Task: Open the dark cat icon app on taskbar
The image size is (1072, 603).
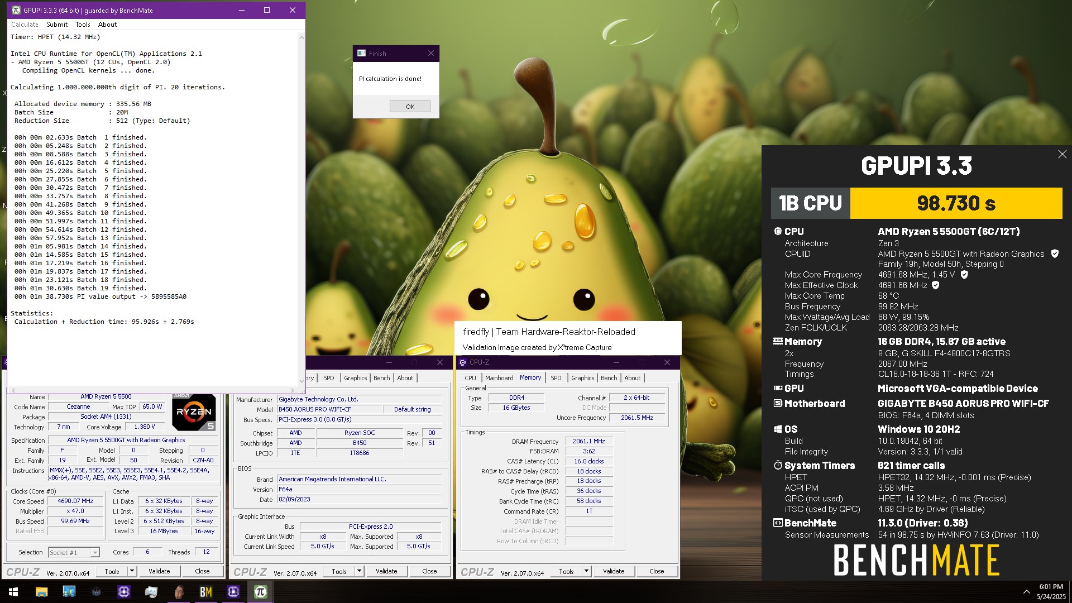Action: [96, 592]
